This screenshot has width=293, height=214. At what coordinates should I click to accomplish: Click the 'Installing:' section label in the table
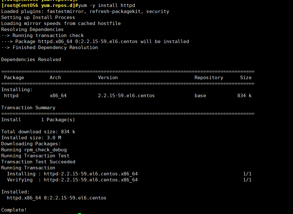click(x=17, y=90)
